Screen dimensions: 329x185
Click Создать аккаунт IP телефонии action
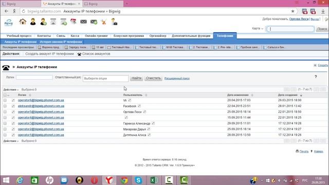49,54
